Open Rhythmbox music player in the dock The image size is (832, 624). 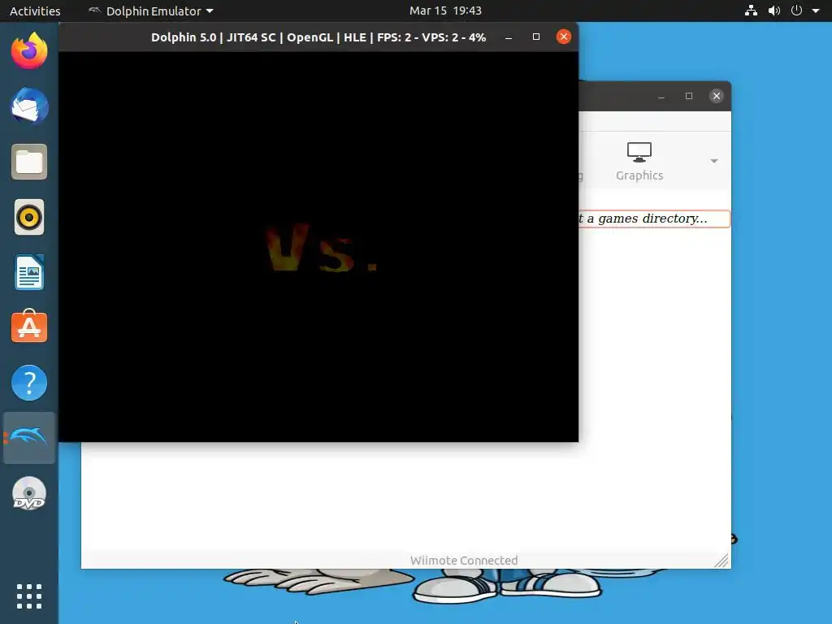pyautogui.click(x=29, y=217)
